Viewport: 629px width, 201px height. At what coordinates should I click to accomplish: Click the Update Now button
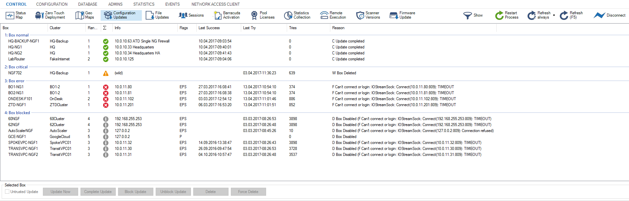pyautogui.click(x=61, y=192)
